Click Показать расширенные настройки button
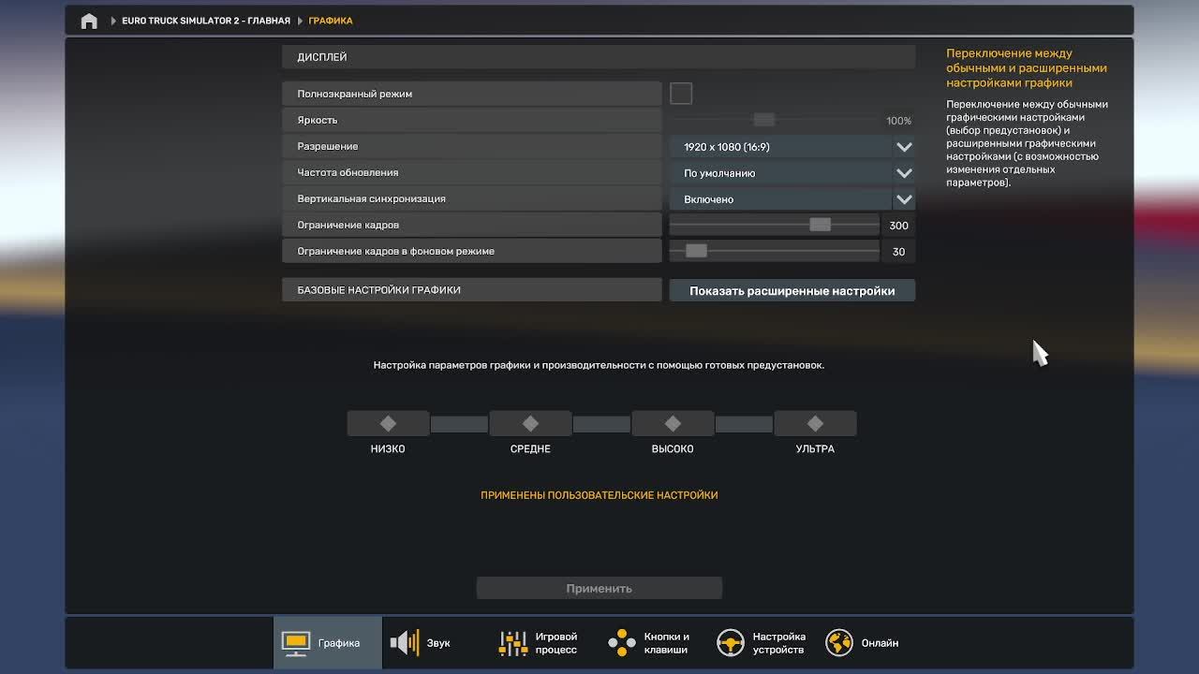Screen dimensions: 1199x674 792,290
